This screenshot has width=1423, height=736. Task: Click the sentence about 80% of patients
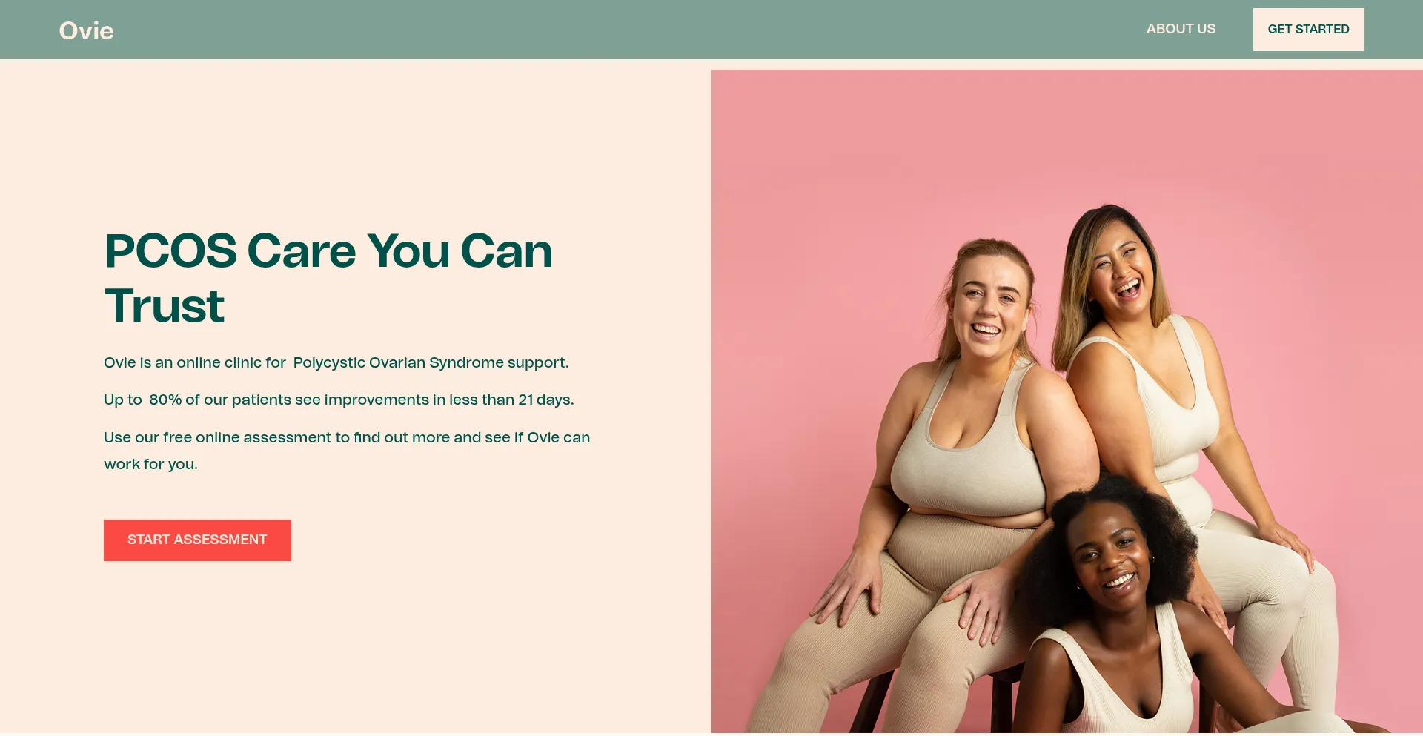click(339, 400)
